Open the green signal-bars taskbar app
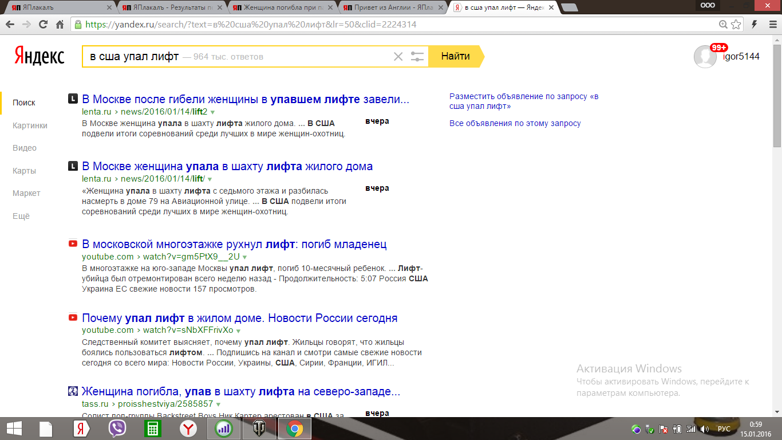 click(223, 429)
